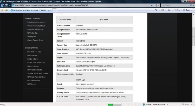This screenshot has height=106, width=195.
Task: Click the Refresh page icon
Action: 155,5
